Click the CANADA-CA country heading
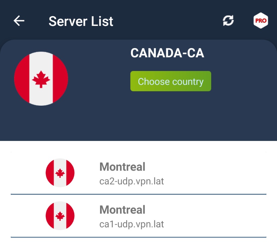 coord(167,53)
